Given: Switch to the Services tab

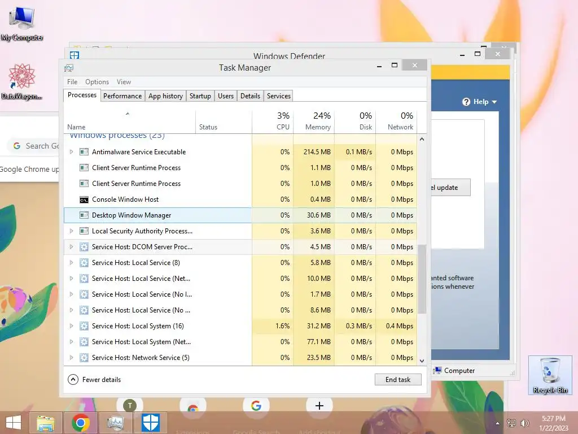Looking at the screenshot, I should [279, 96].
